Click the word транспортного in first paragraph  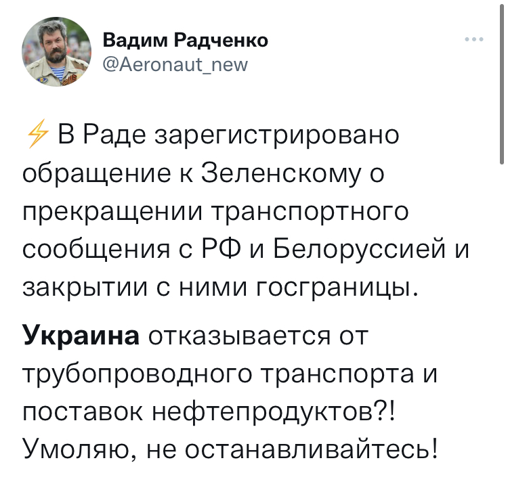(x=310, y=212)
